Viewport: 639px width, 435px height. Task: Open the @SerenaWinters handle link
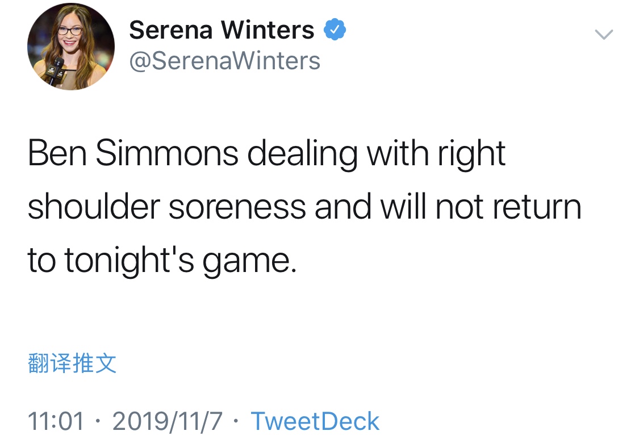click(x=225, y=60)
